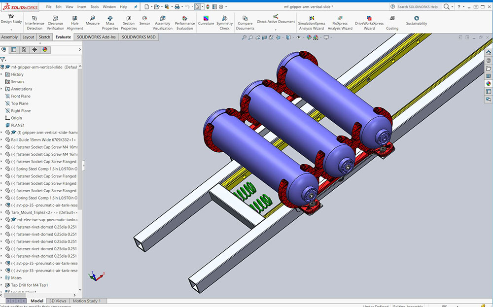Open the Interference Detection tool
Image resolution: width=493 pixels, height=307 pixels.
coord(35,23)
